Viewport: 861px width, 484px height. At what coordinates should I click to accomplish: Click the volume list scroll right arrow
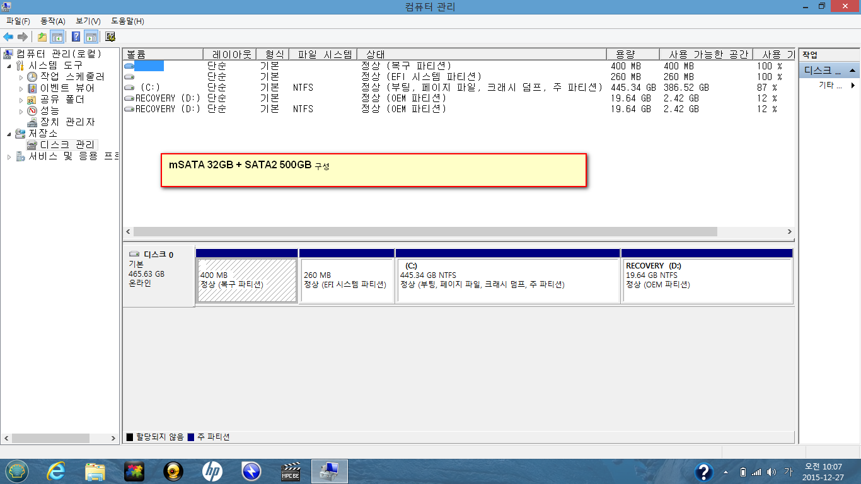pyautogui.click(x=790, y=232)
